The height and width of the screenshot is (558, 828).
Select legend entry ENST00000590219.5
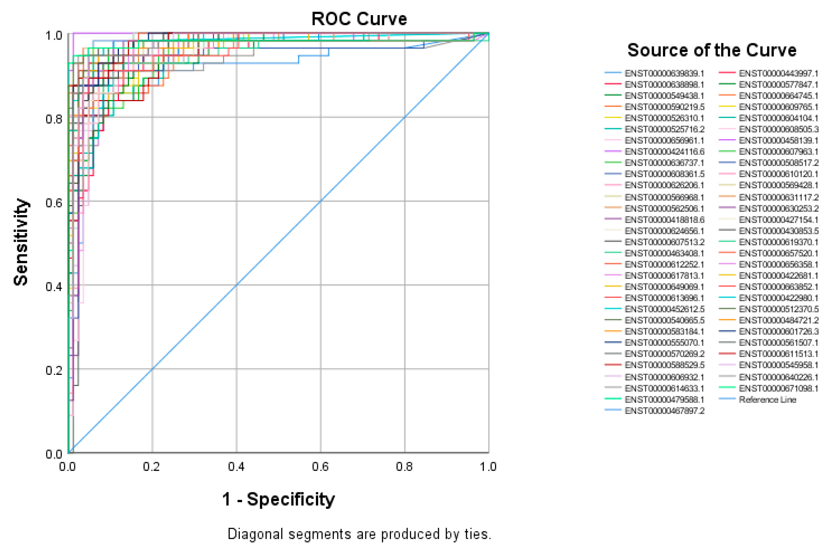pos(664,107)
